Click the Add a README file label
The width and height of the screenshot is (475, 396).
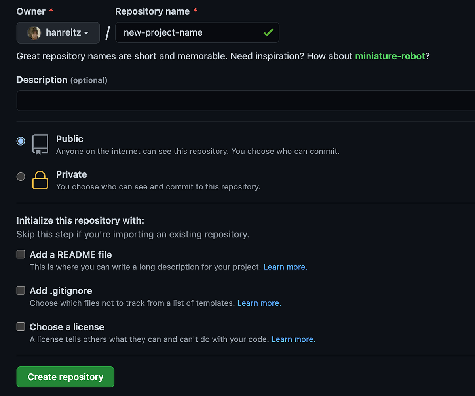(70, 255)
